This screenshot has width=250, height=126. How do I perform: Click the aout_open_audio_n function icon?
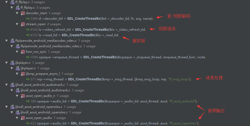click(x=23, y=96)
